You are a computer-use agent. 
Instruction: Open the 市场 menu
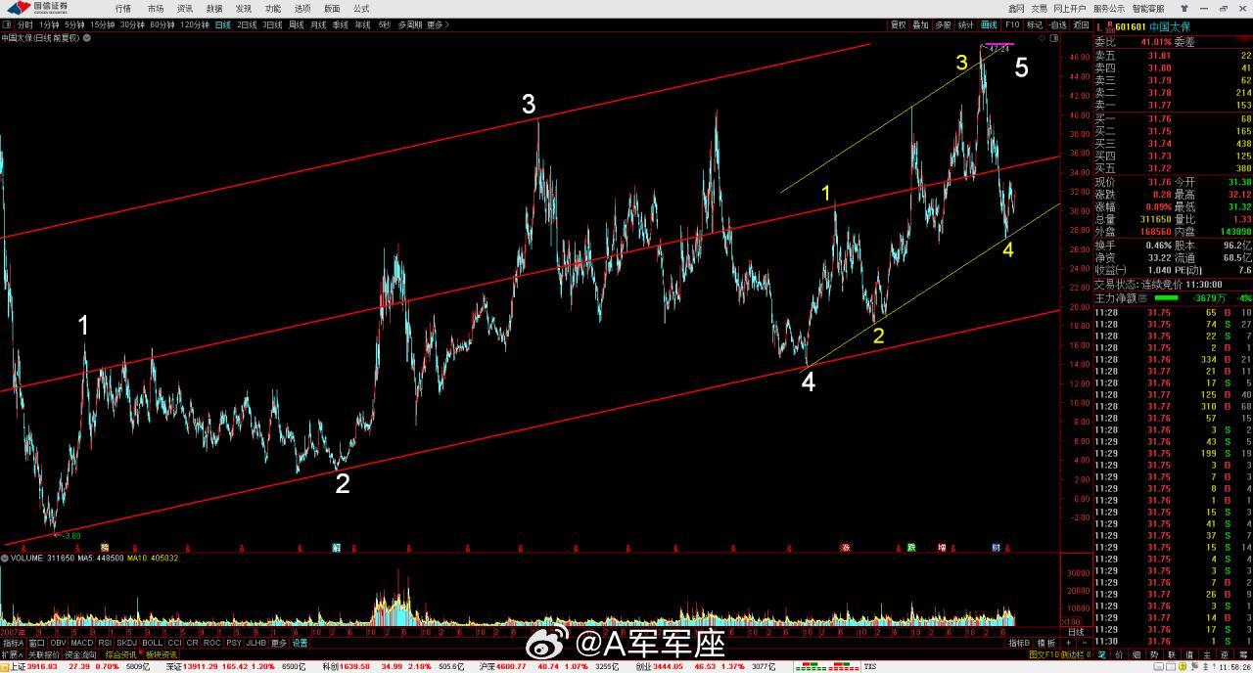(156, 8)
